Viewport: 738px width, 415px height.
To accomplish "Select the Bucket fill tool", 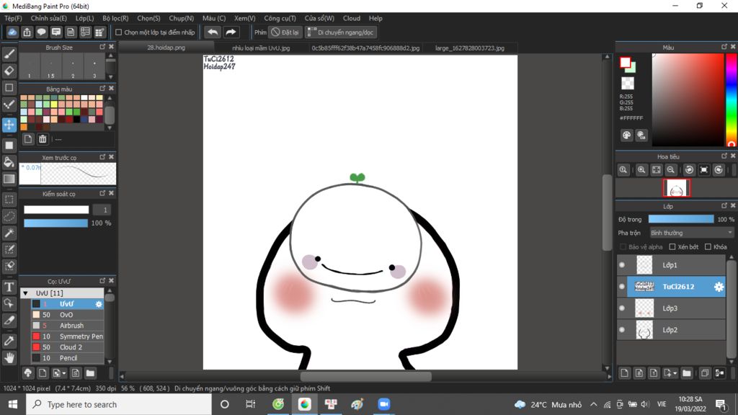I will [9, 162].
